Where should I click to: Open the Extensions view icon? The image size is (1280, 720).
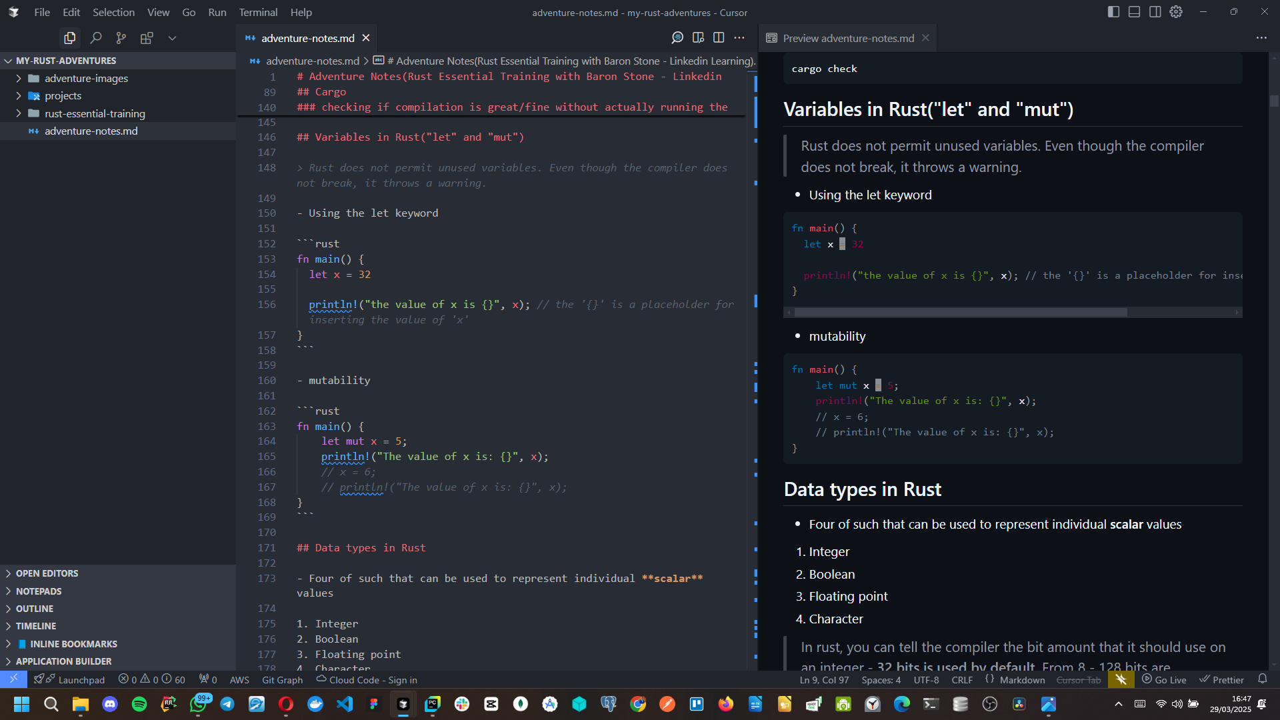(x=147, y=38)
